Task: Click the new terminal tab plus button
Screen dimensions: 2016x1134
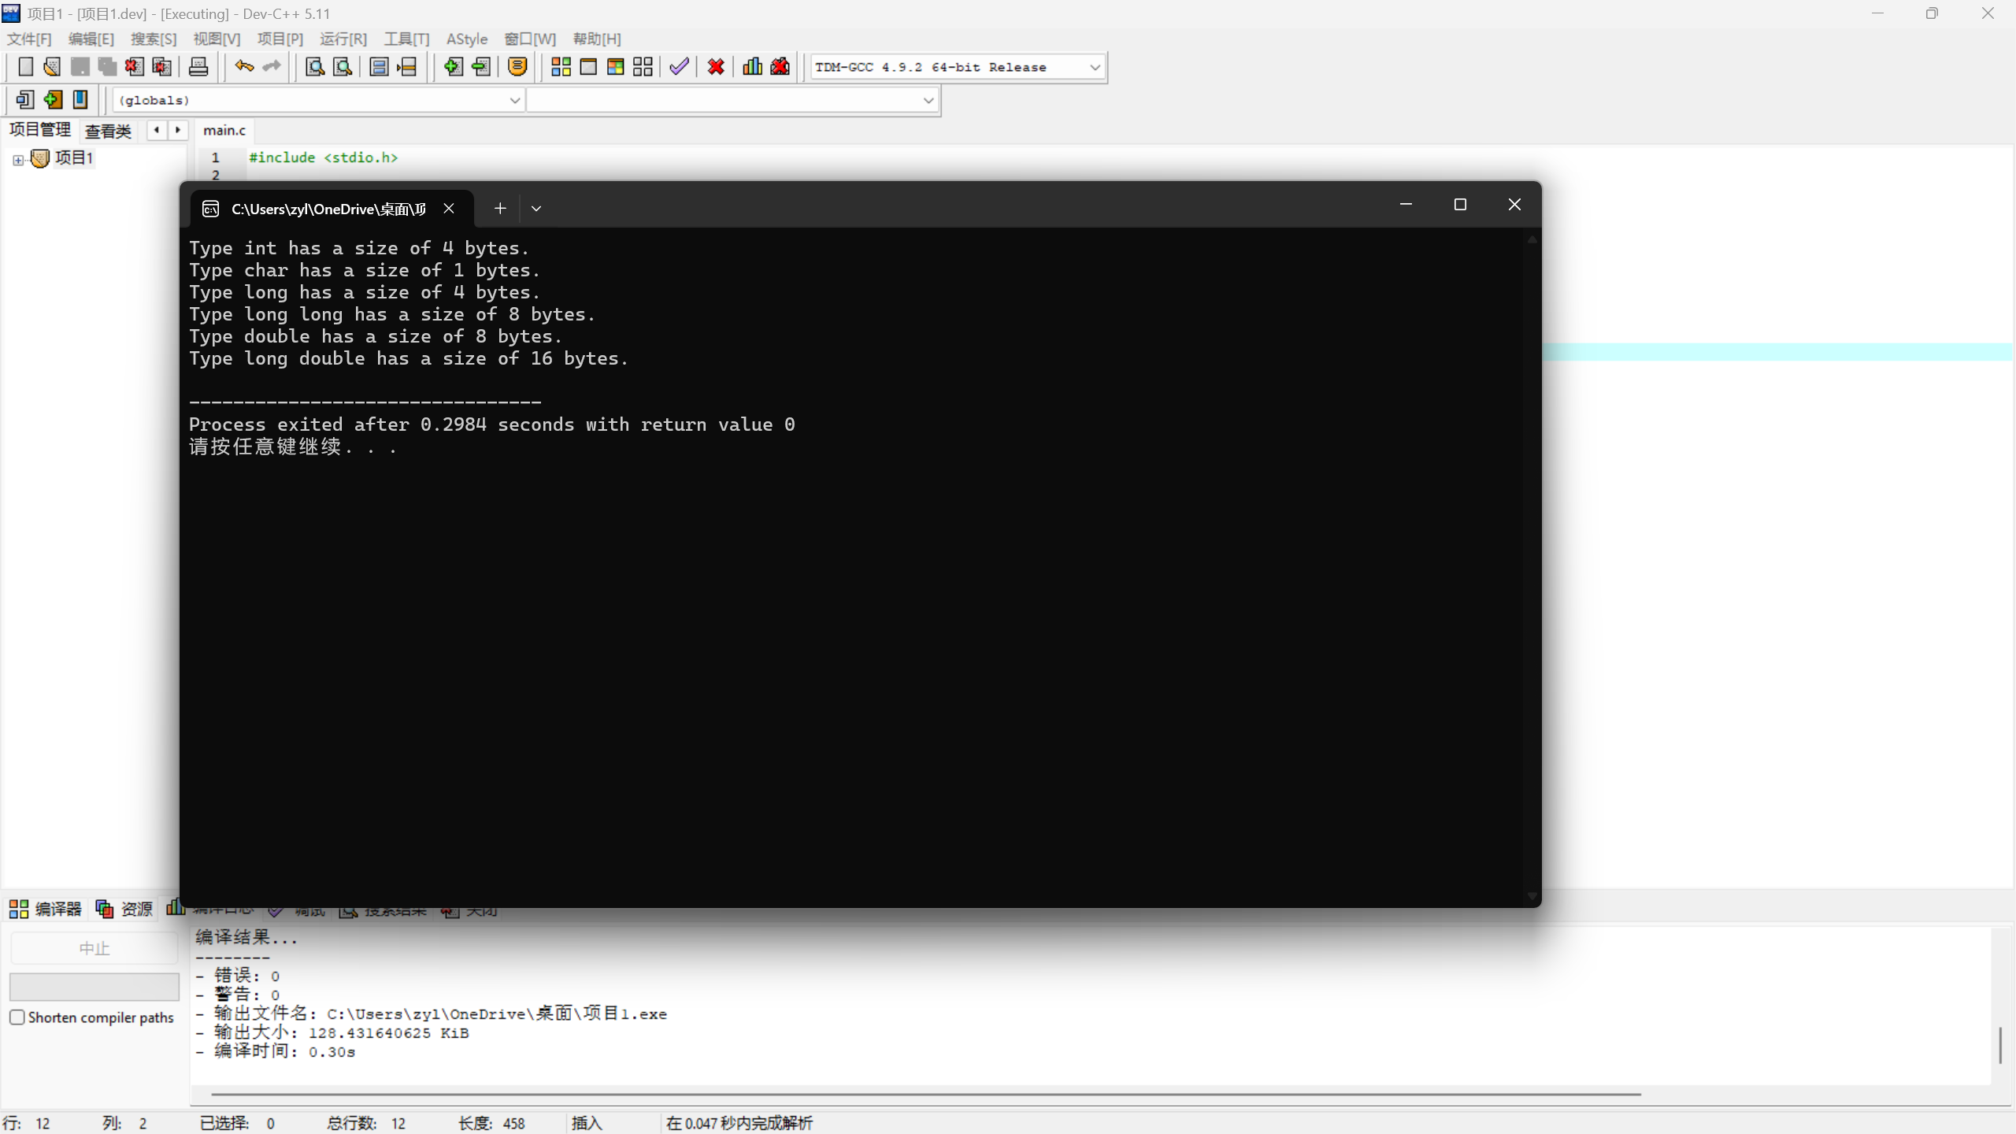Action: 500,209
